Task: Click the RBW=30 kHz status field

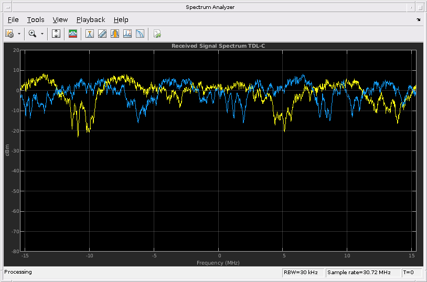Action: pyautogui.click(x=302, y=273)
